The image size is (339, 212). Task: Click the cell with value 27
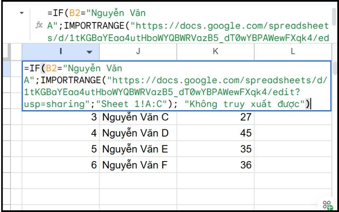point(216,117)
